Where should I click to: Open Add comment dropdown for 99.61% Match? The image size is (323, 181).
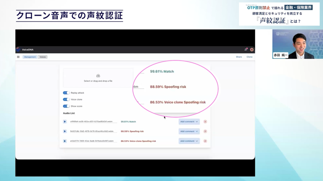(x=189, y=122)
